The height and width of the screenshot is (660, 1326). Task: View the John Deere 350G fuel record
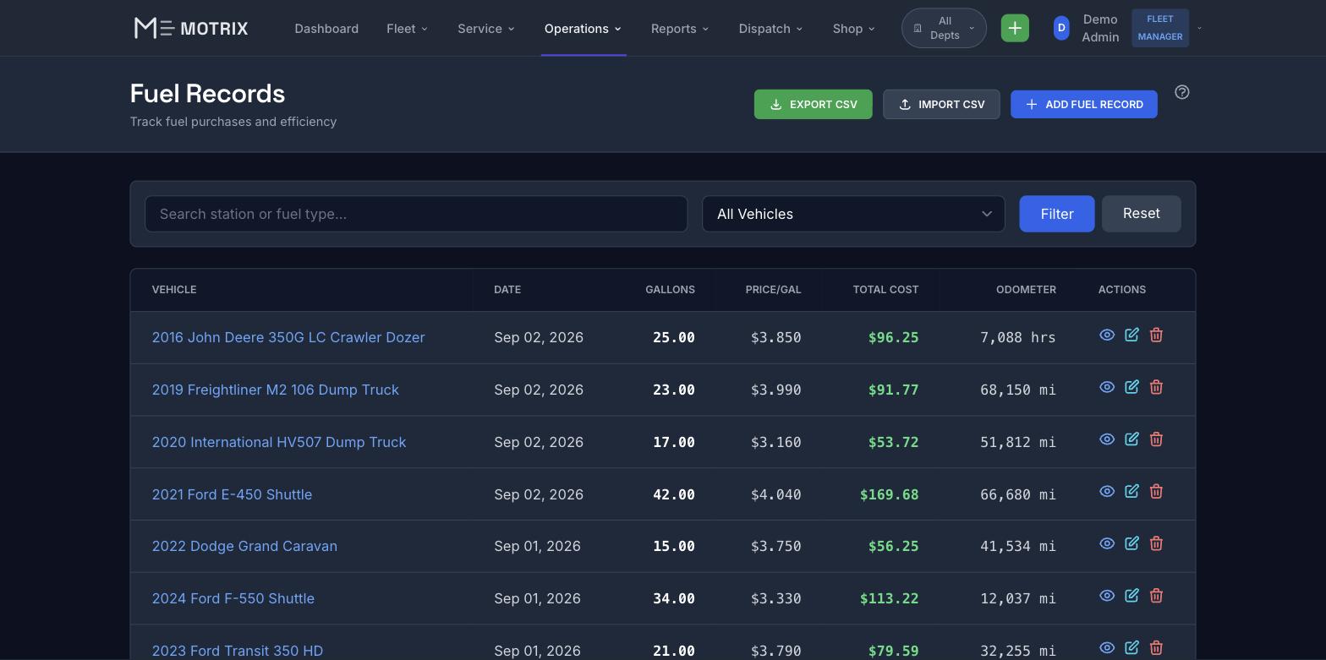tap(1106, 335)
